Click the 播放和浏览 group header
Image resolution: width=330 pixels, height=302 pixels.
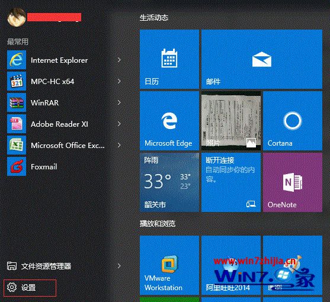(157, 224)
